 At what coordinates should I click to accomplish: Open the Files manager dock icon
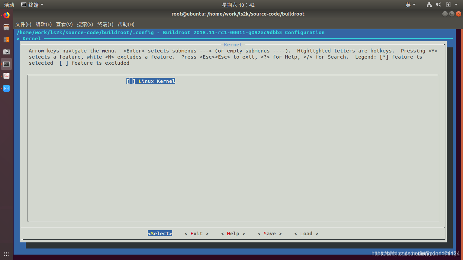[x=6, y=27]
